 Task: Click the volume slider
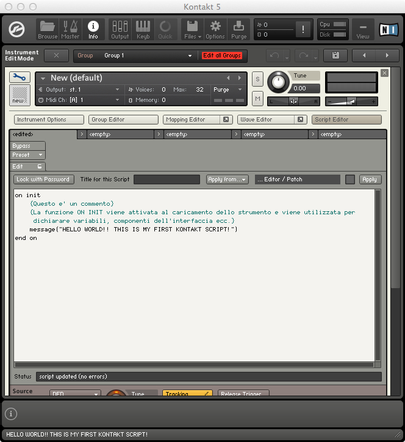tap(351, 101)
